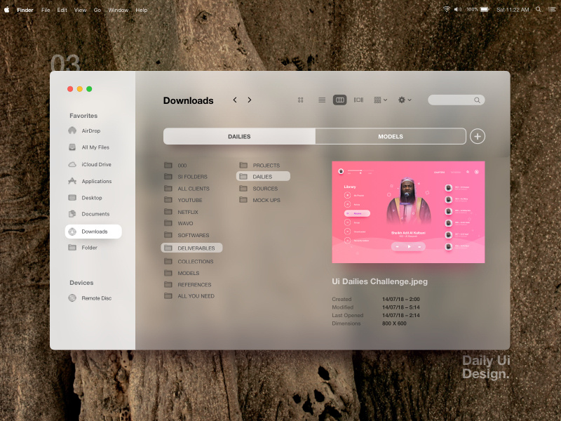
Task: Open the SOFTWARES folder
Action: (187, 235)
